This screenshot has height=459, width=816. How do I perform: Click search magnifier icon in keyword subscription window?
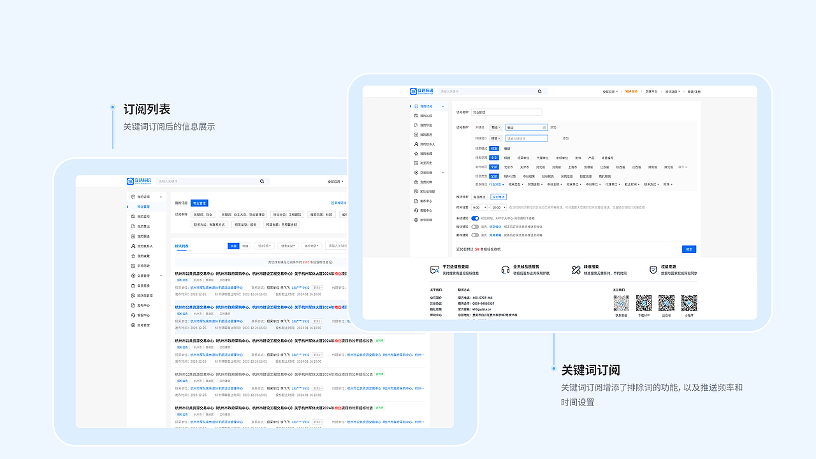539,91
